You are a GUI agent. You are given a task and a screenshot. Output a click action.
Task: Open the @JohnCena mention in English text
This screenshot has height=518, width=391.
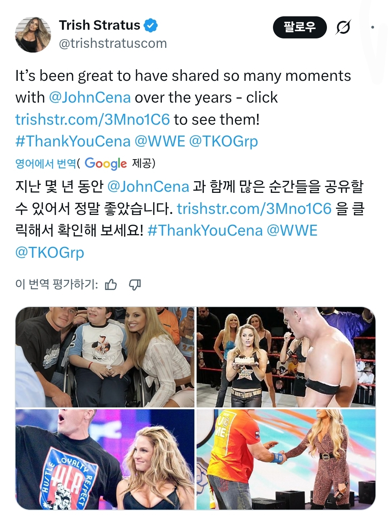click(89, 98)
